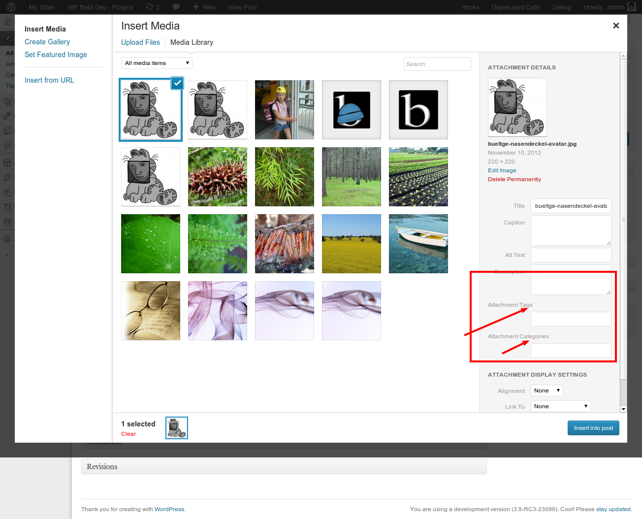Click the sidebar scroll-up arrow

623,56
